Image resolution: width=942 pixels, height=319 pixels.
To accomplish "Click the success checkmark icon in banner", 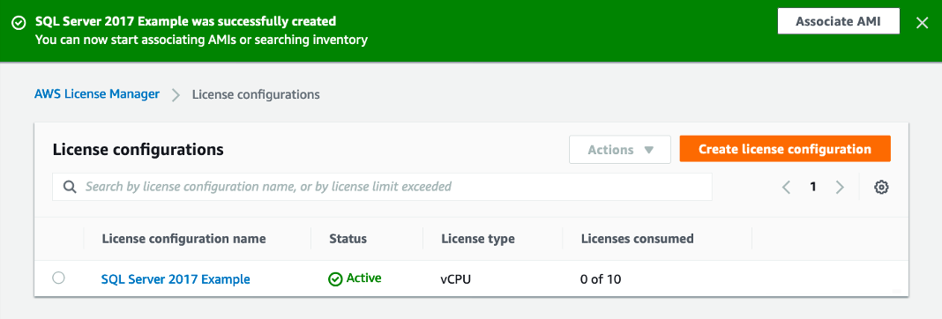I will click(x=19, y=22).
